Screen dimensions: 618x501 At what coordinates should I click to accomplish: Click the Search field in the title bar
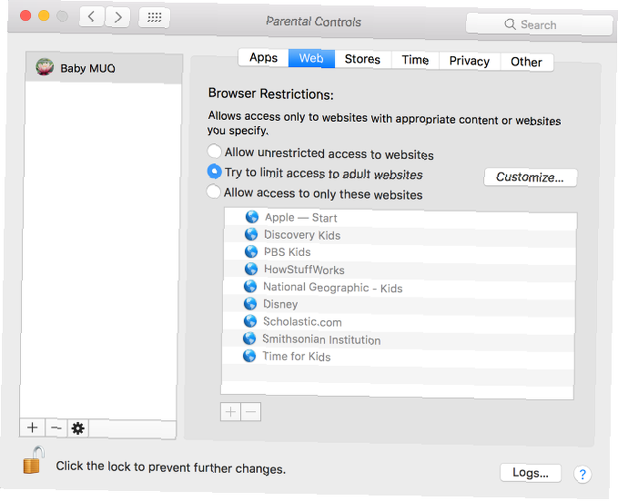coord(538,25)
